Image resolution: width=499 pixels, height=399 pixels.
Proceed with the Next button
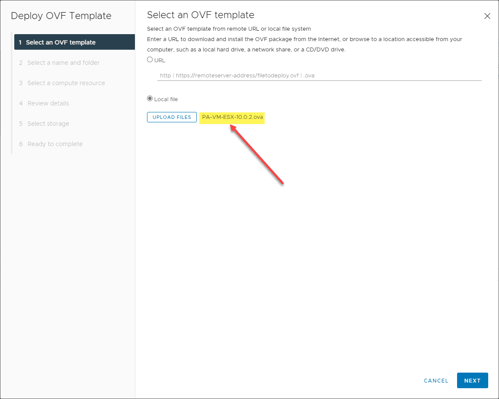[x=472, y=381]
